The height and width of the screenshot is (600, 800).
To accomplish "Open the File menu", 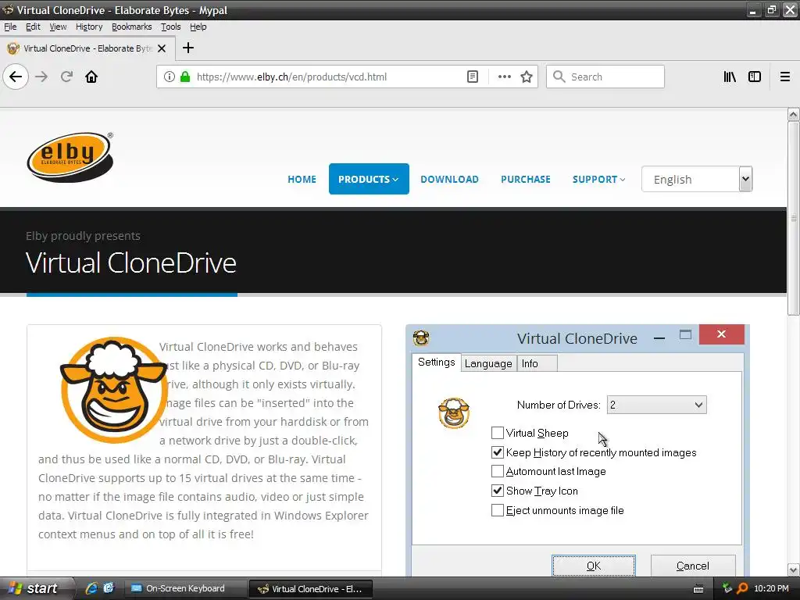I will point(10,27).
